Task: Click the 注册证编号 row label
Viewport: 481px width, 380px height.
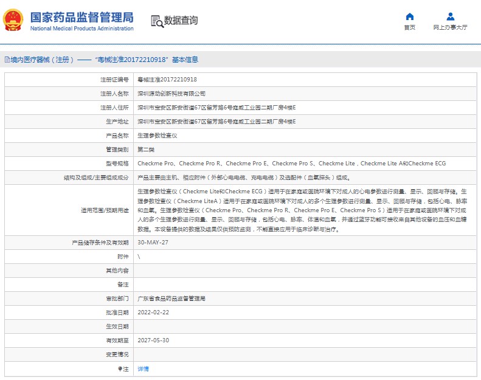Action: click(114, 80)
